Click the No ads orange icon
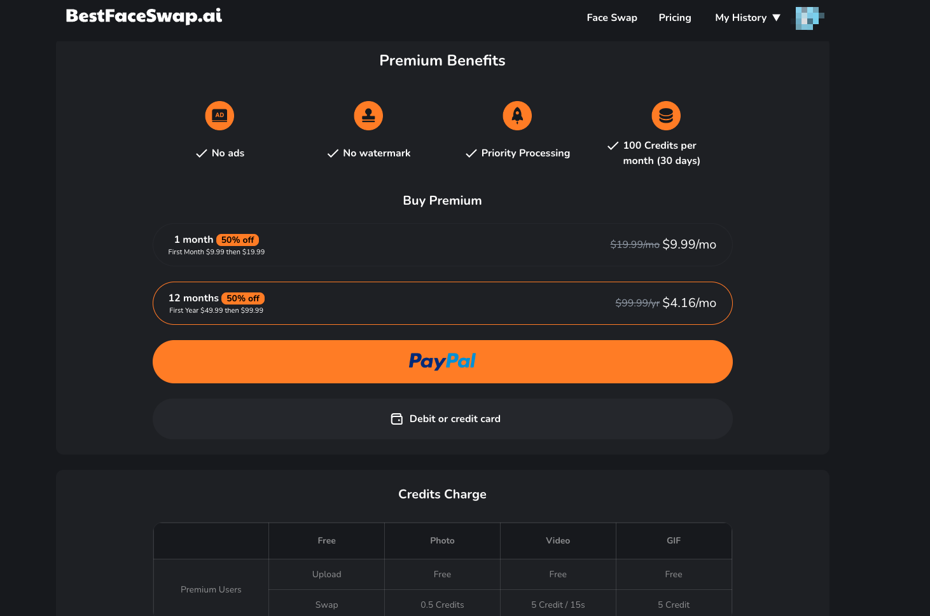The image size is (930, 616). [x=219, y=116]
